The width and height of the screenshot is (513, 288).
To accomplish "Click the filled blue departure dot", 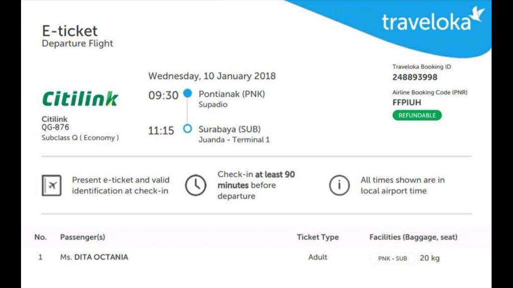I will click(187, 93).
